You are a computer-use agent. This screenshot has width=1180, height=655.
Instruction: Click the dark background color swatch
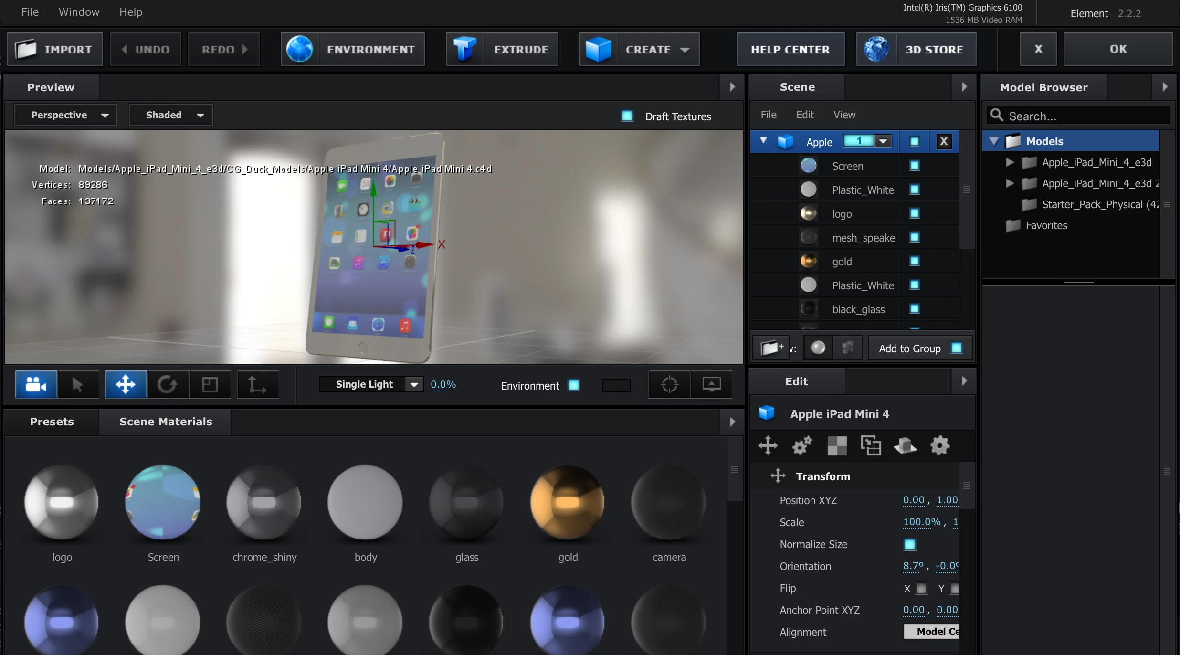coord(616,385)
